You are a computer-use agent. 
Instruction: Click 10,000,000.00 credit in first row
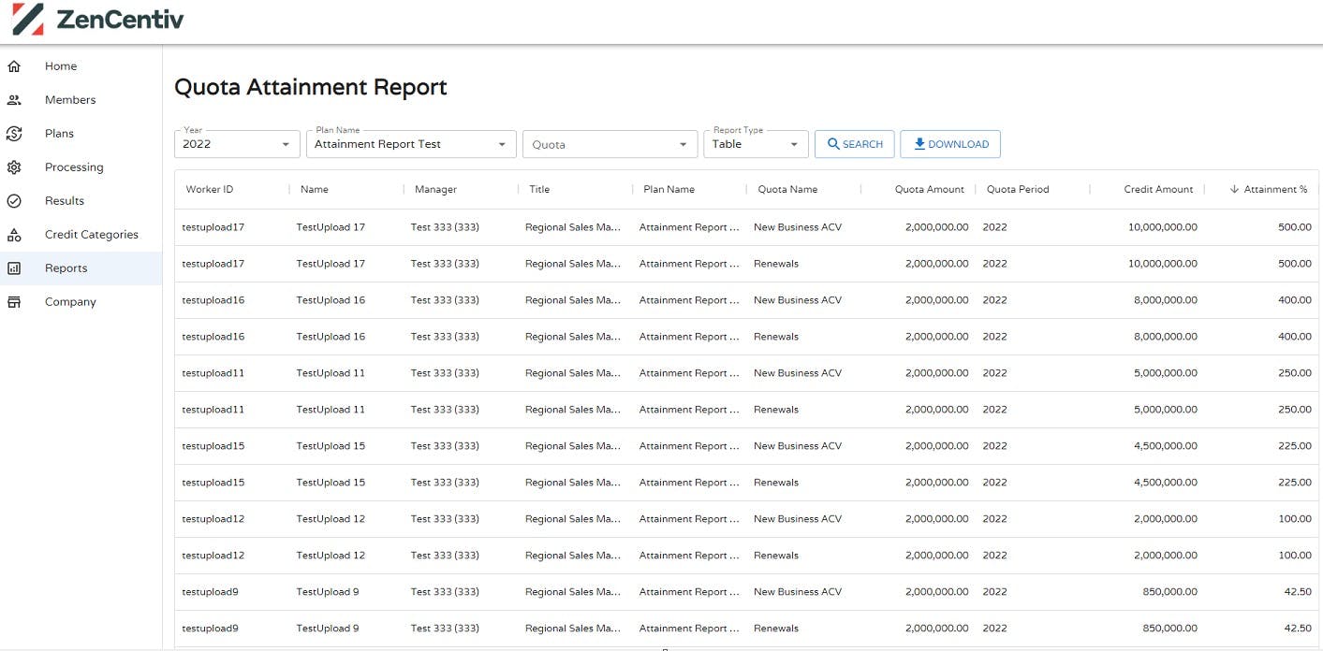[1162, 227]
